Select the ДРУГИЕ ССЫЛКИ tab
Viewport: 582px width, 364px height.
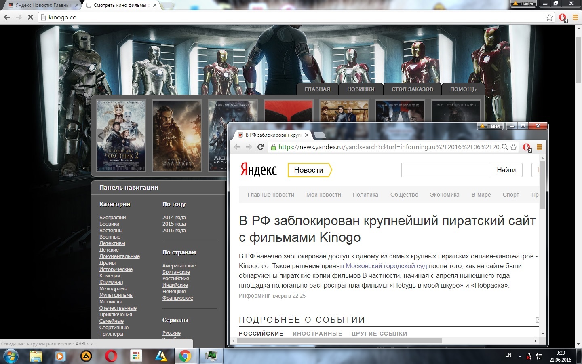(x=379, y=334)
